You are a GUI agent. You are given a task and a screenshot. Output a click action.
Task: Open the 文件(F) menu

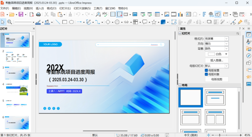click(5, 8)
